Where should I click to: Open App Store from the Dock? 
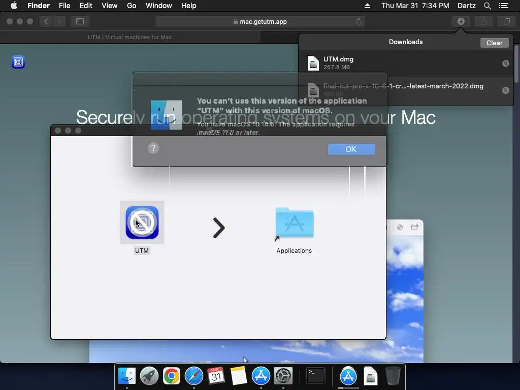click(261, 376)
